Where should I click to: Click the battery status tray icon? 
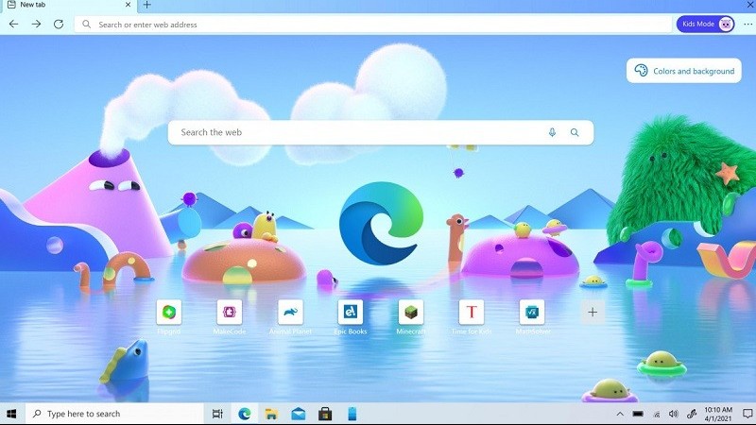pyautogui.click(x=638, y=414)
